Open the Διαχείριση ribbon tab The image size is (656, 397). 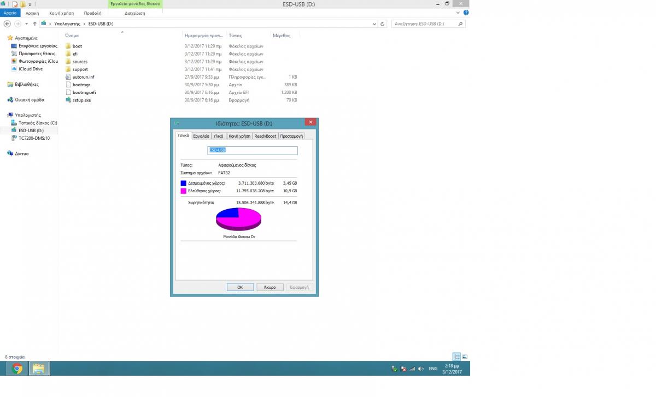point(134,13)
